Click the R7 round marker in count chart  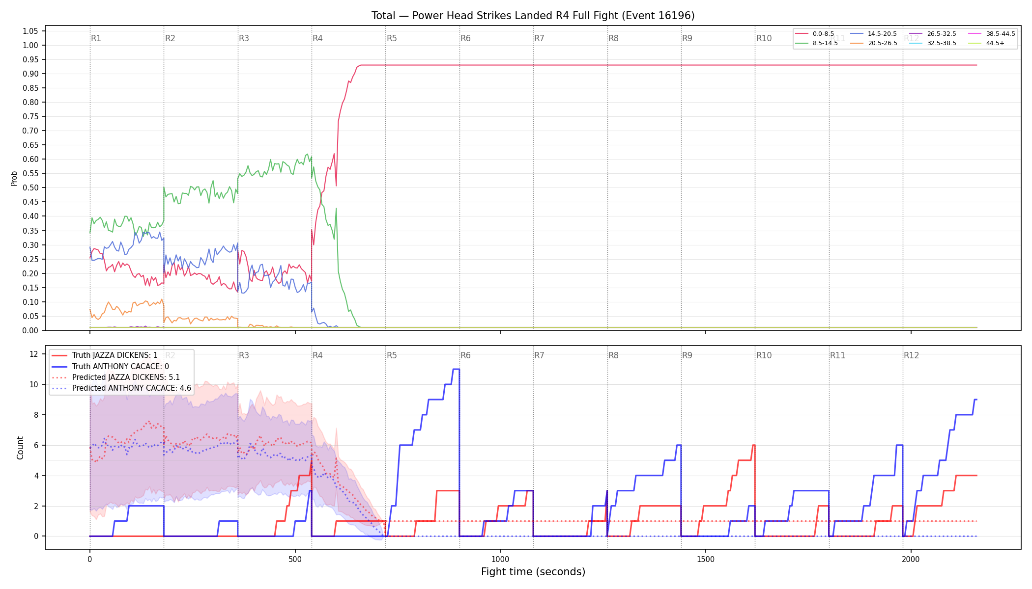[x=540, y=355]
